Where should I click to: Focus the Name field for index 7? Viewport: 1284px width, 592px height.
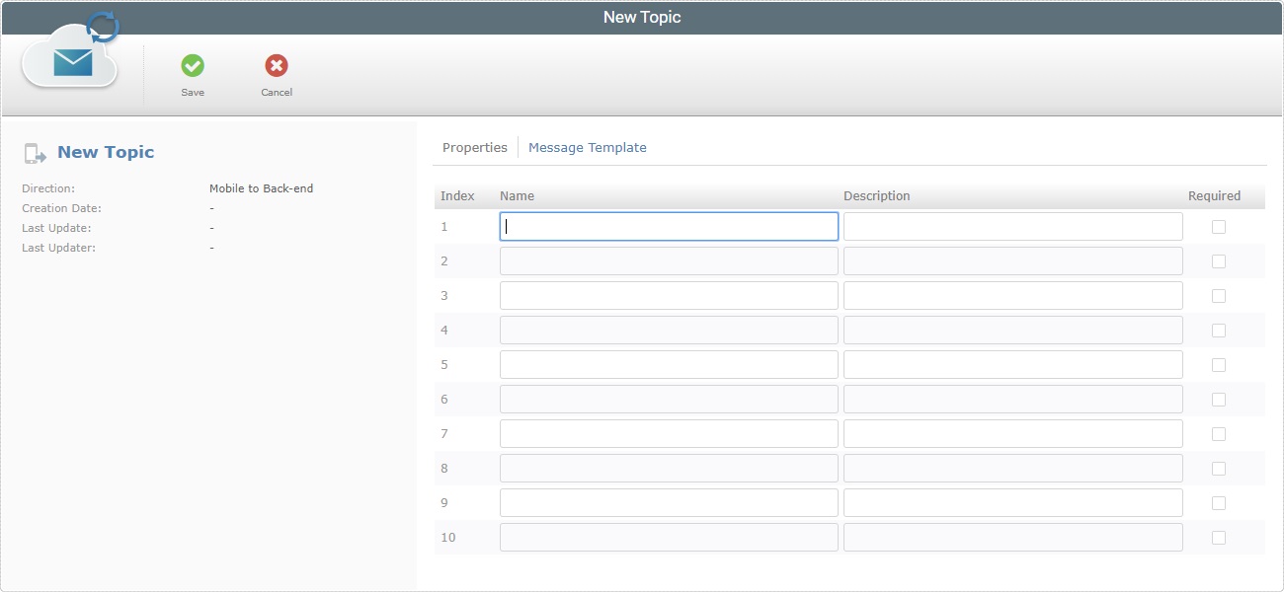(669, 433)
